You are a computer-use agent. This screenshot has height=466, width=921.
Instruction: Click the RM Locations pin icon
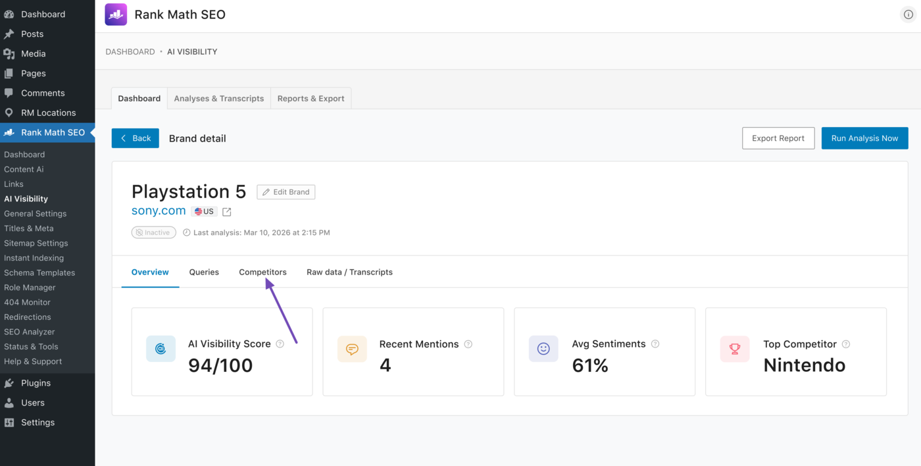(9, 113)
